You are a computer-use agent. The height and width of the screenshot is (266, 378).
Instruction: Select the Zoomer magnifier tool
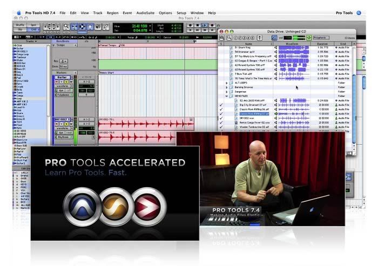click(x=66, y=26)
